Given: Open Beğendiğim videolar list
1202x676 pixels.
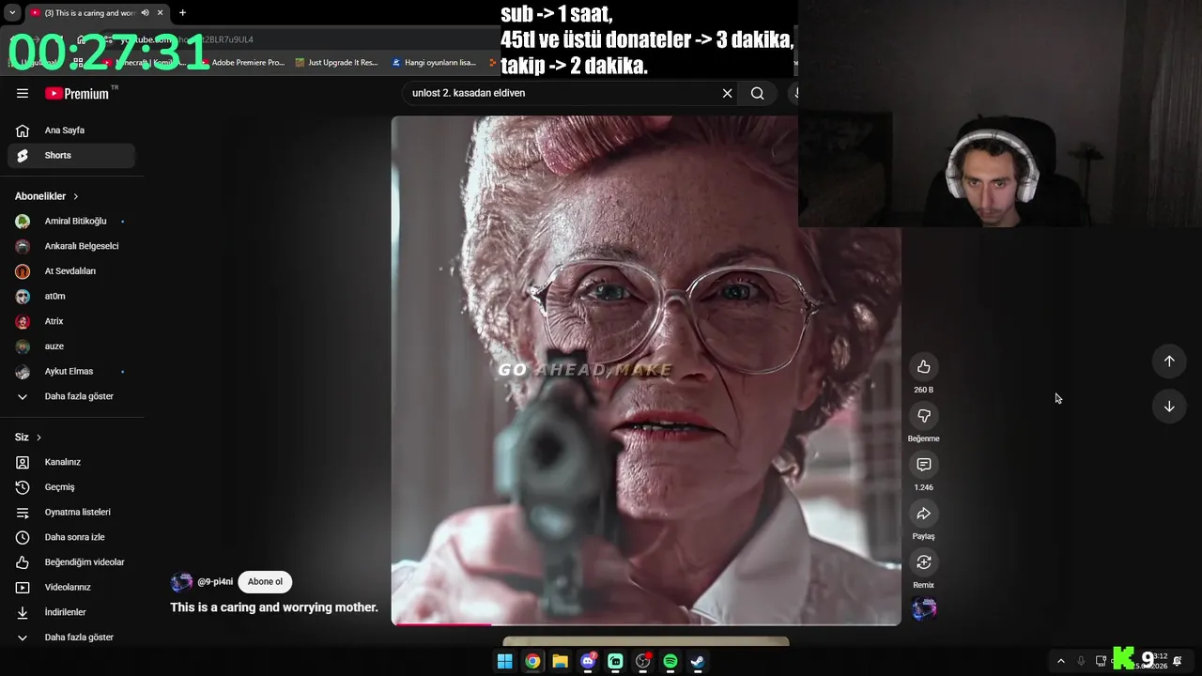Looking at the screenshot, I should (x=71, y=562).
